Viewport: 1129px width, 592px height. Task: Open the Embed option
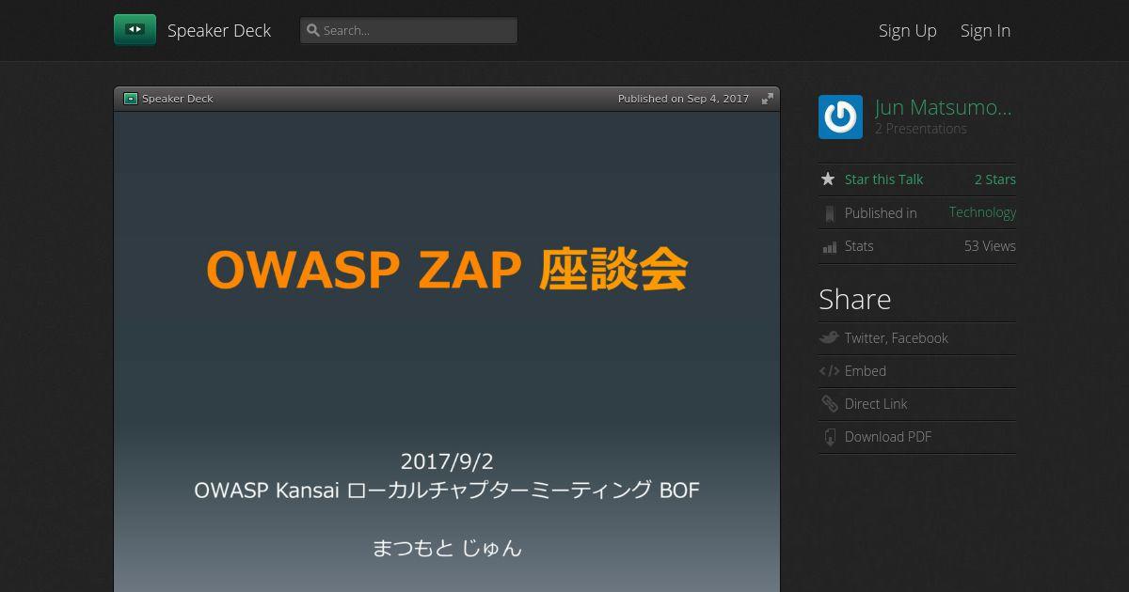point(866,371)
